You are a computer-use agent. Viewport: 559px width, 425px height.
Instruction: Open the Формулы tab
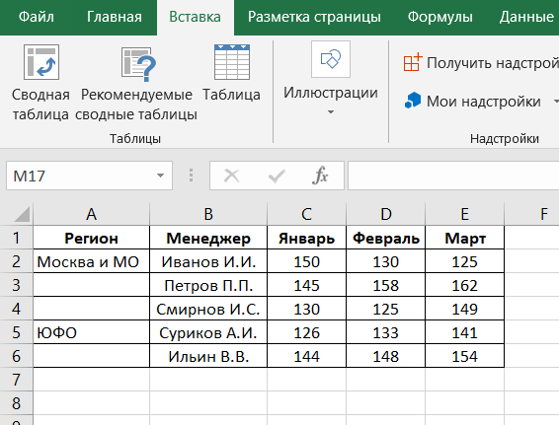pos(439,17)
